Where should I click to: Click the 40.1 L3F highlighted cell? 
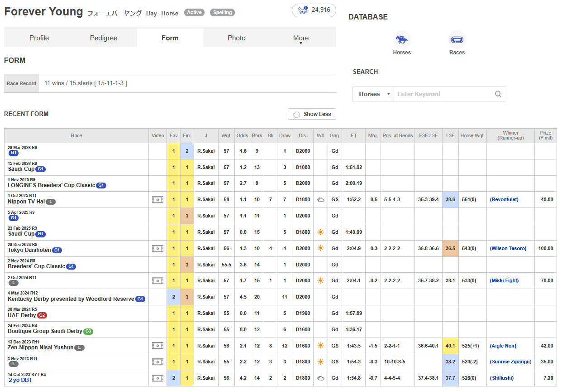450,346
